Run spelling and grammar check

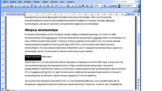pyautogui.click(x=32, y=6)
